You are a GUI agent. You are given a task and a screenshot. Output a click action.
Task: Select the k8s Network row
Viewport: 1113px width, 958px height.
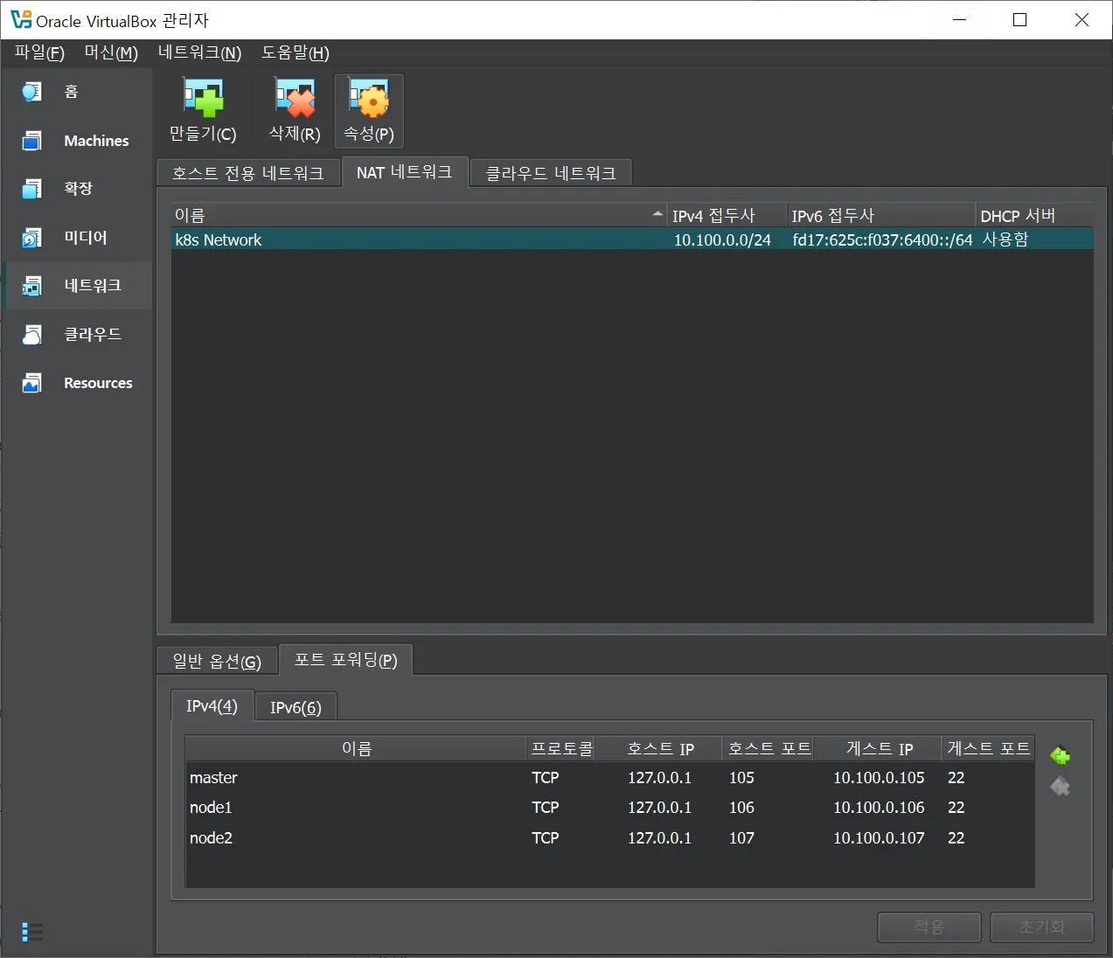tap(632, 239)
